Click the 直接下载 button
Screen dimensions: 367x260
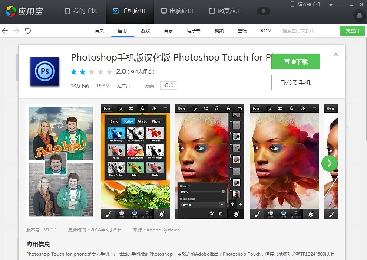[x=295, y=62]
